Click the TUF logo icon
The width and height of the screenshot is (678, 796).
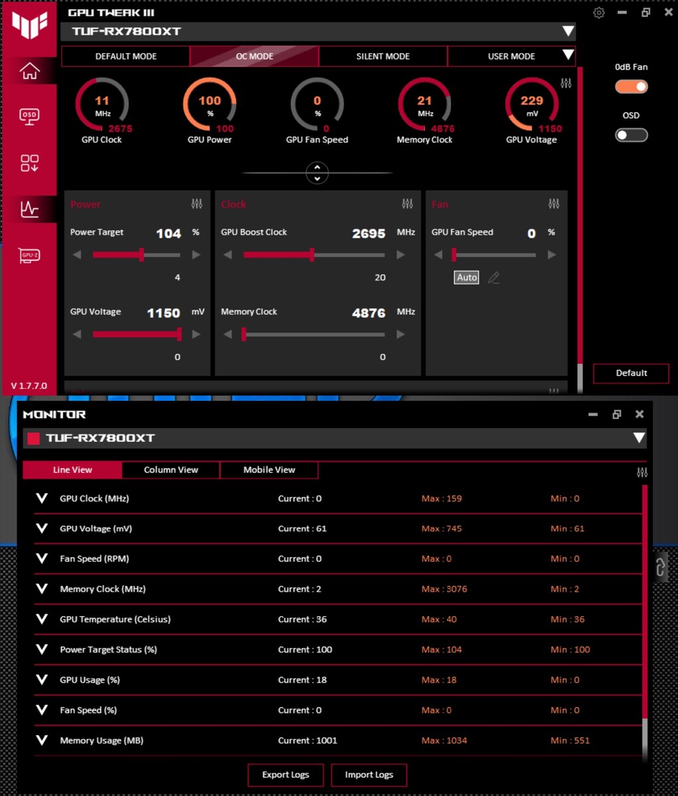(30, 24)
